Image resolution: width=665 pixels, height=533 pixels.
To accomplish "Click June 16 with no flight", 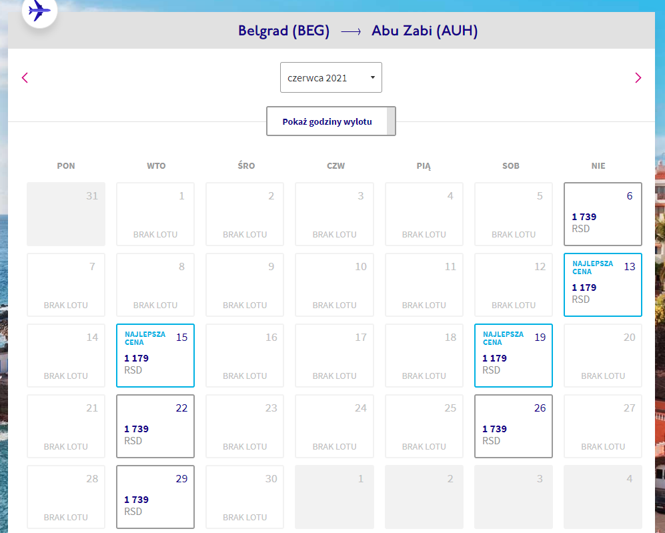I will (x=245, y=356).
